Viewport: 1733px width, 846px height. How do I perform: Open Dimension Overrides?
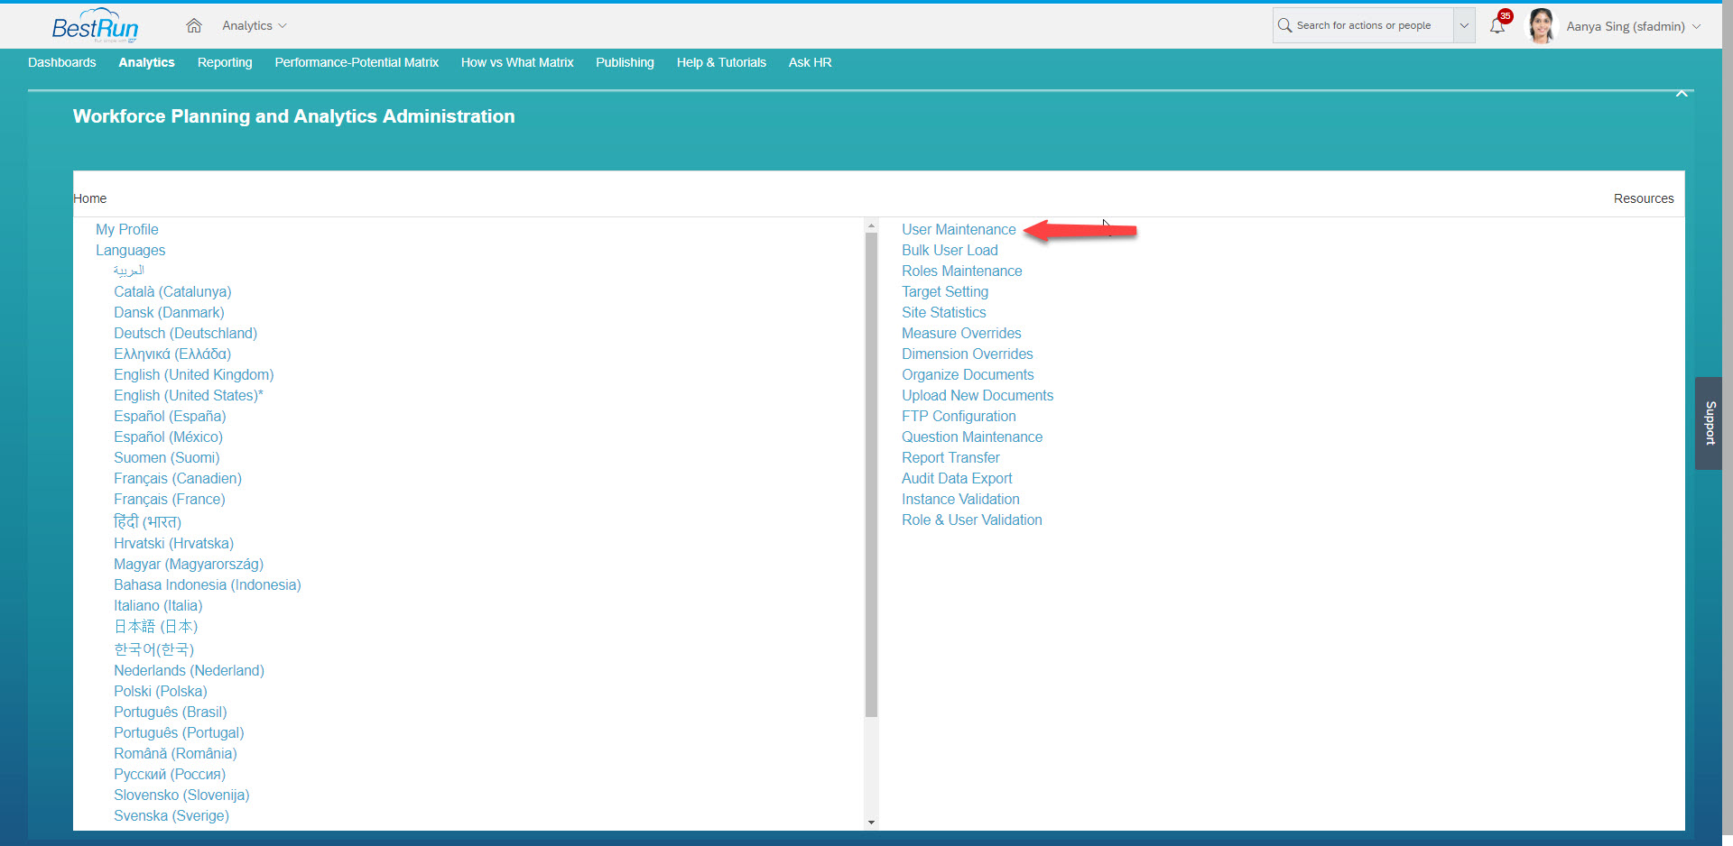pos(968,354)
